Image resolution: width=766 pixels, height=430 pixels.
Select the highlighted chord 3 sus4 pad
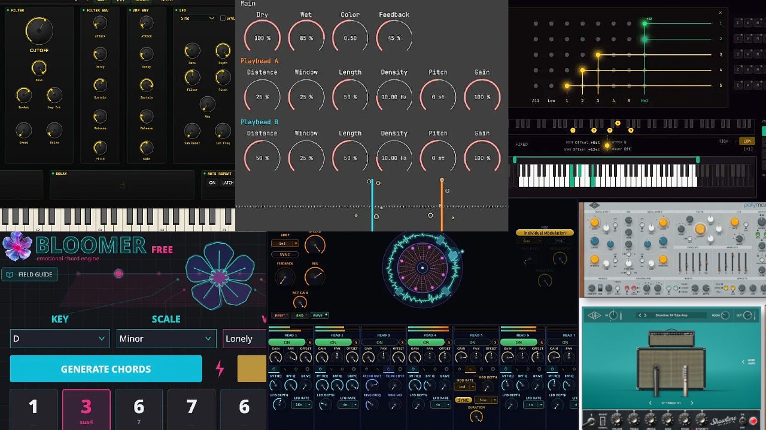tap(86, 410)
